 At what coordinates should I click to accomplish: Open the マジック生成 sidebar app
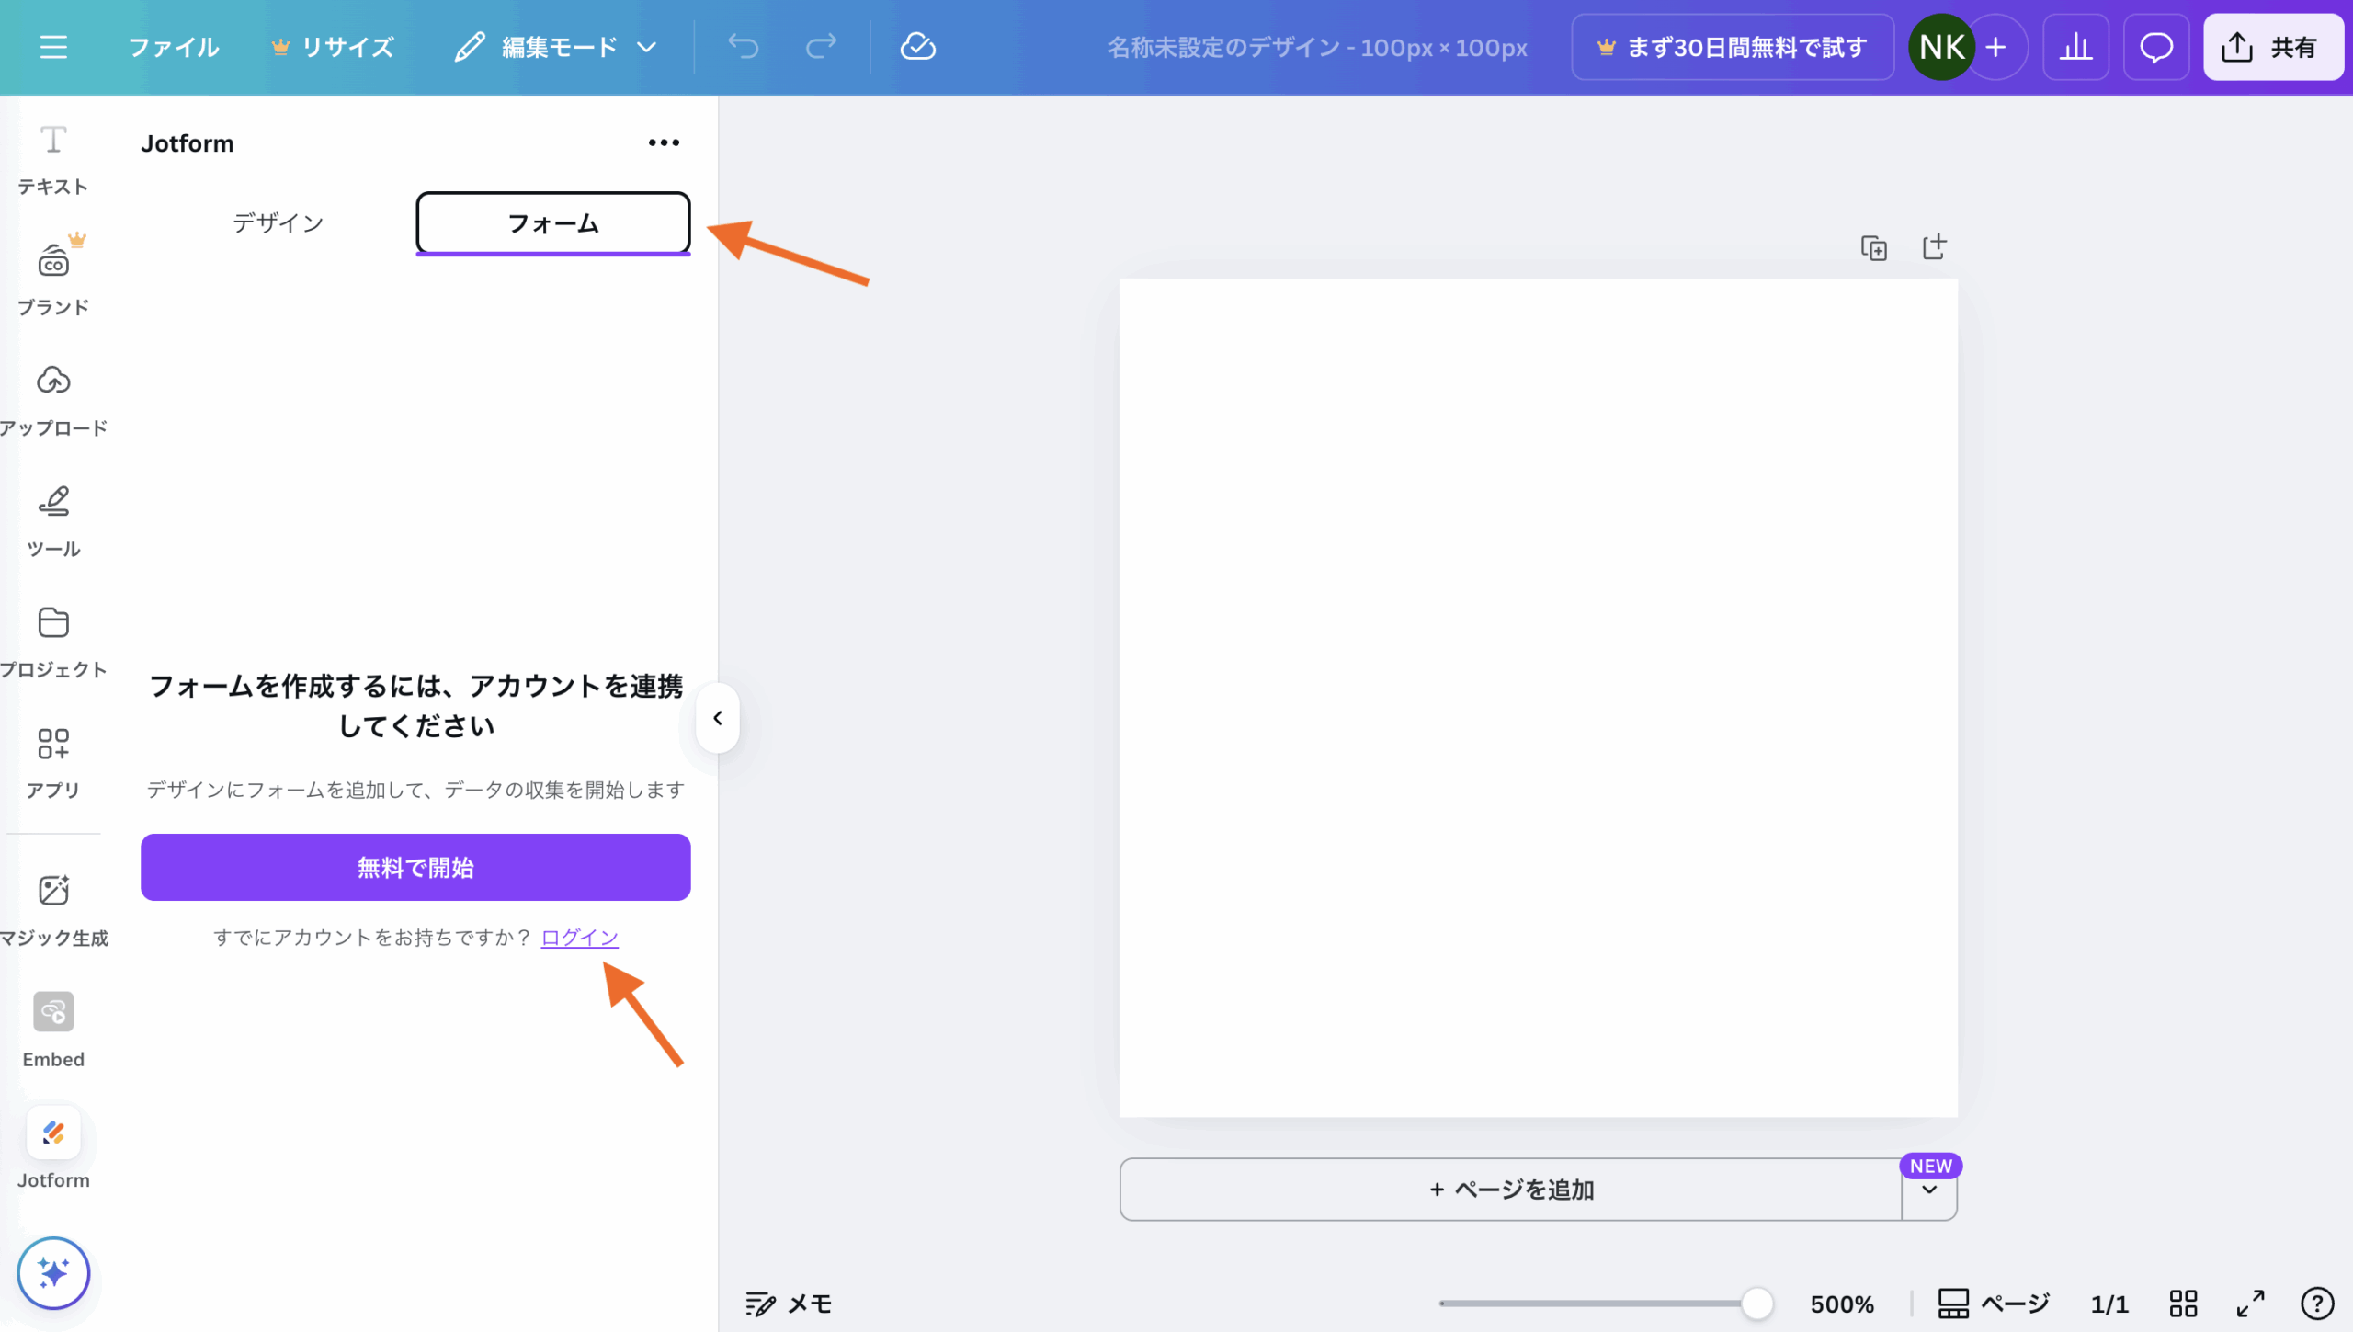click(x=53, y=911)
